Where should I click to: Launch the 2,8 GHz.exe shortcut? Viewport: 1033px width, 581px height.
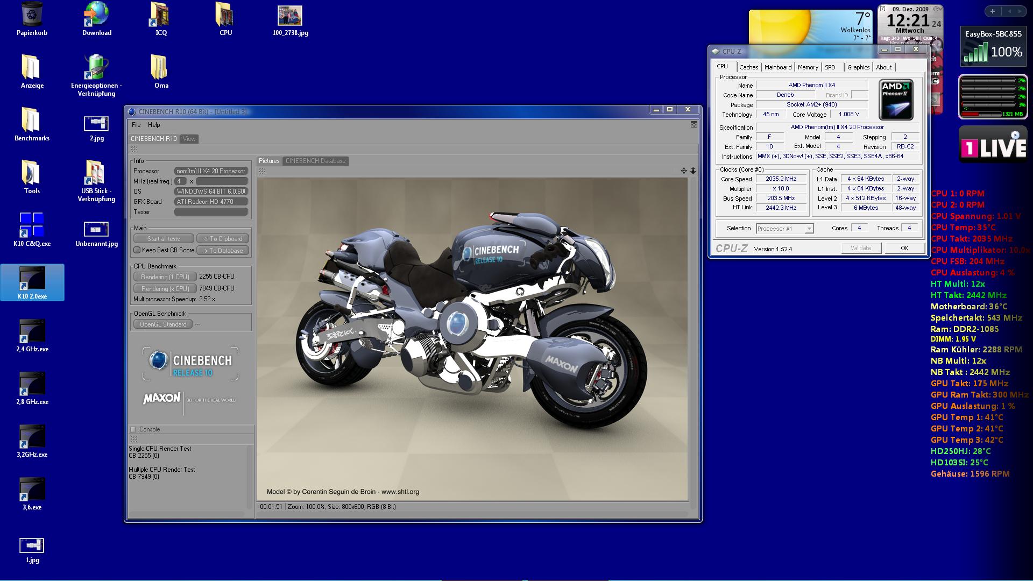click(x=32, y=388)
